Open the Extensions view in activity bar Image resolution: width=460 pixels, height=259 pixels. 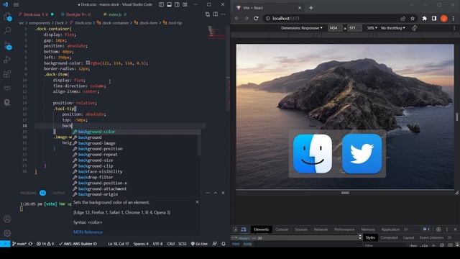pos(7,73)
